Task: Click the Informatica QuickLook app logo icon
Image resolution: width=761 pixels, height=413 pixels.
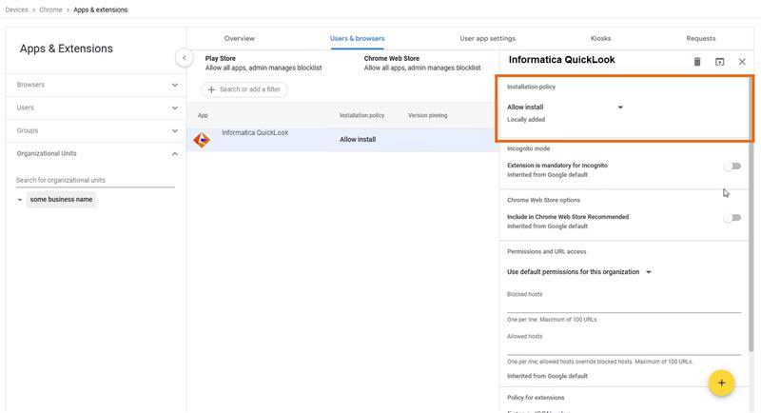Action: tap(202, 140)
